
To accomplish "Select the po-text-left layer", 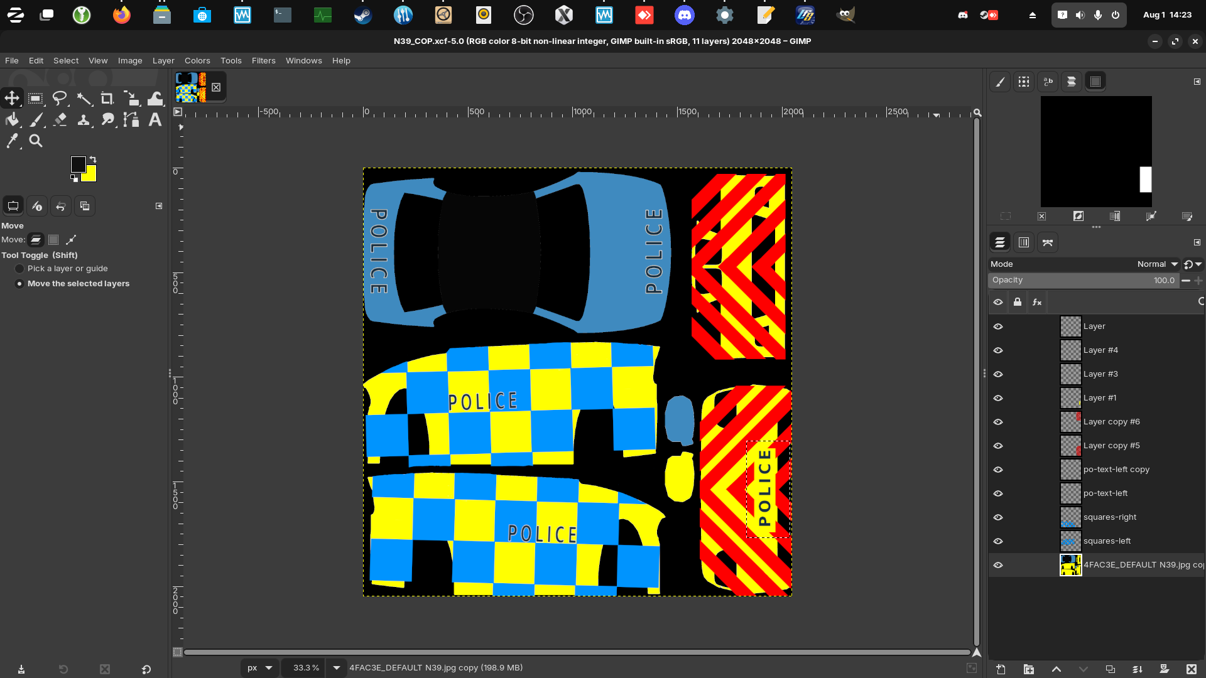I will (1105, 493).
